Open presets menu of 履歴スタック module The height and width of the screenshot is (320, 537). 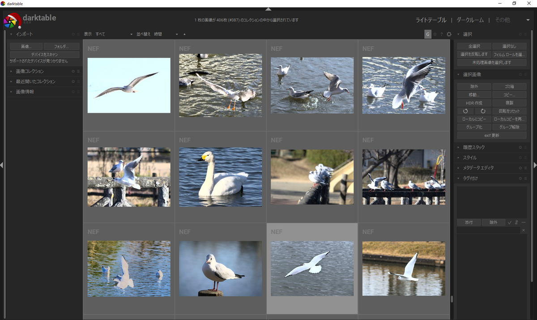[x=525, y=147]
